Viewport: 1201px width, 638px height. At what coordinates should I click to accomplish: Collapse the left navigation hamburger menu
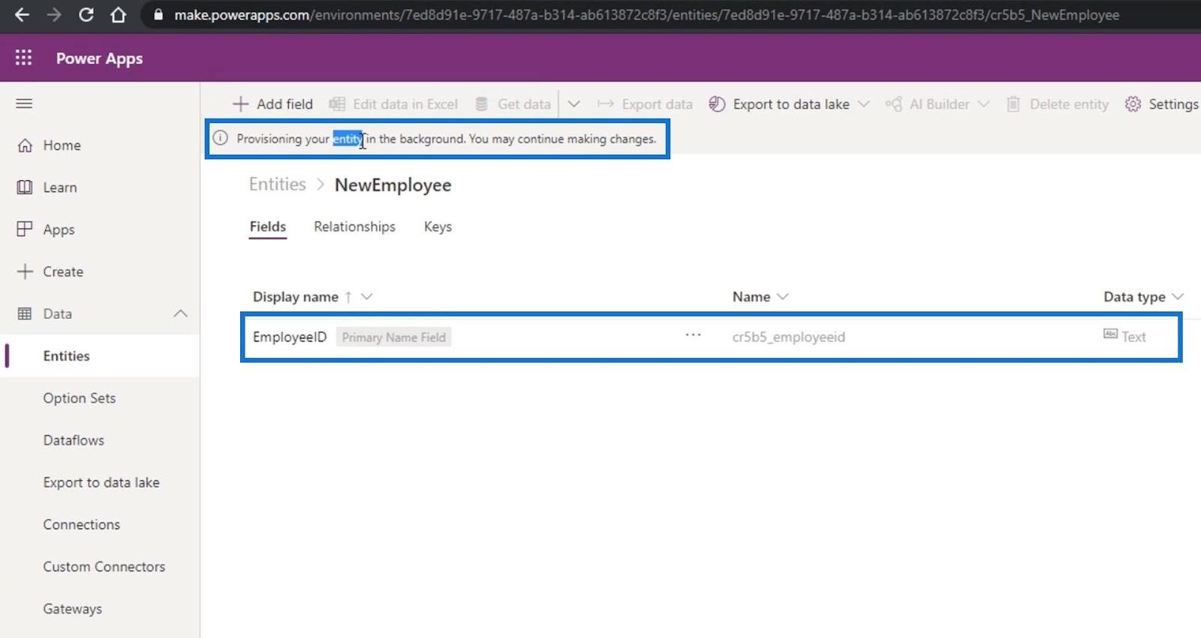[x=24, y=104]
